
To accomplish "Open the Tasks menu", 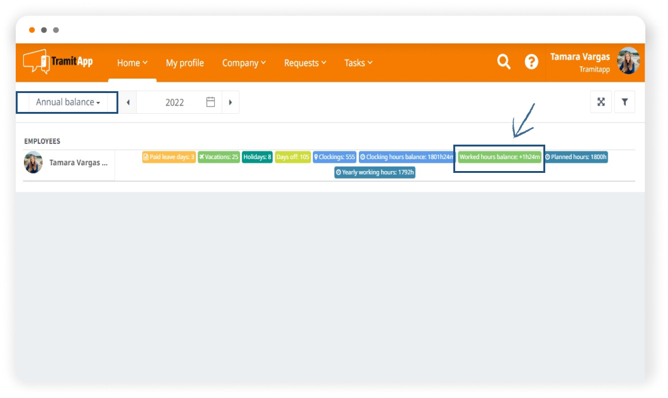I will [x=358, y=63].
